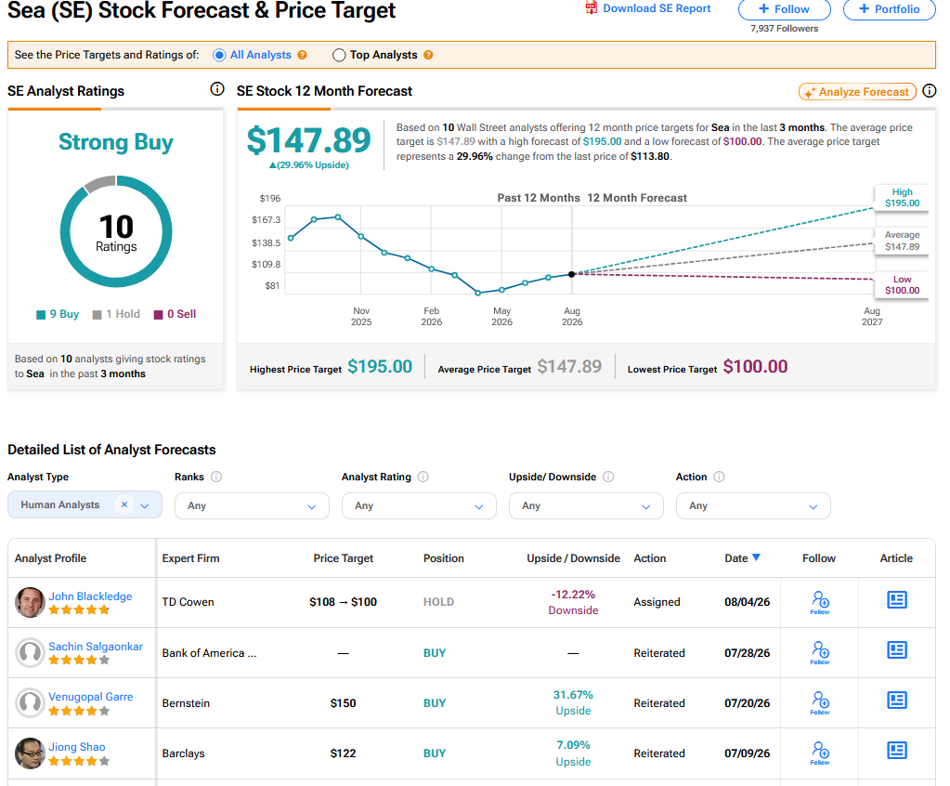
Task: Select the All Analysts radio button
Action: tap(219, 55)
